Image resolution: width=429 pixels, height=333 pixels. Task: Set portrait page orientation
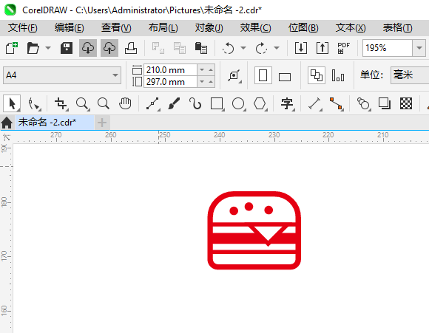click(263, 75)
